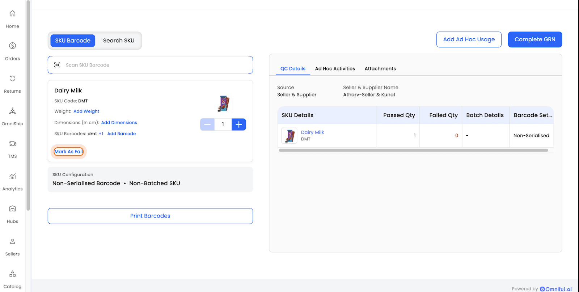Open the Hubs sidebar icon
This screenshot has width=579, height=292.
[12, 209]
